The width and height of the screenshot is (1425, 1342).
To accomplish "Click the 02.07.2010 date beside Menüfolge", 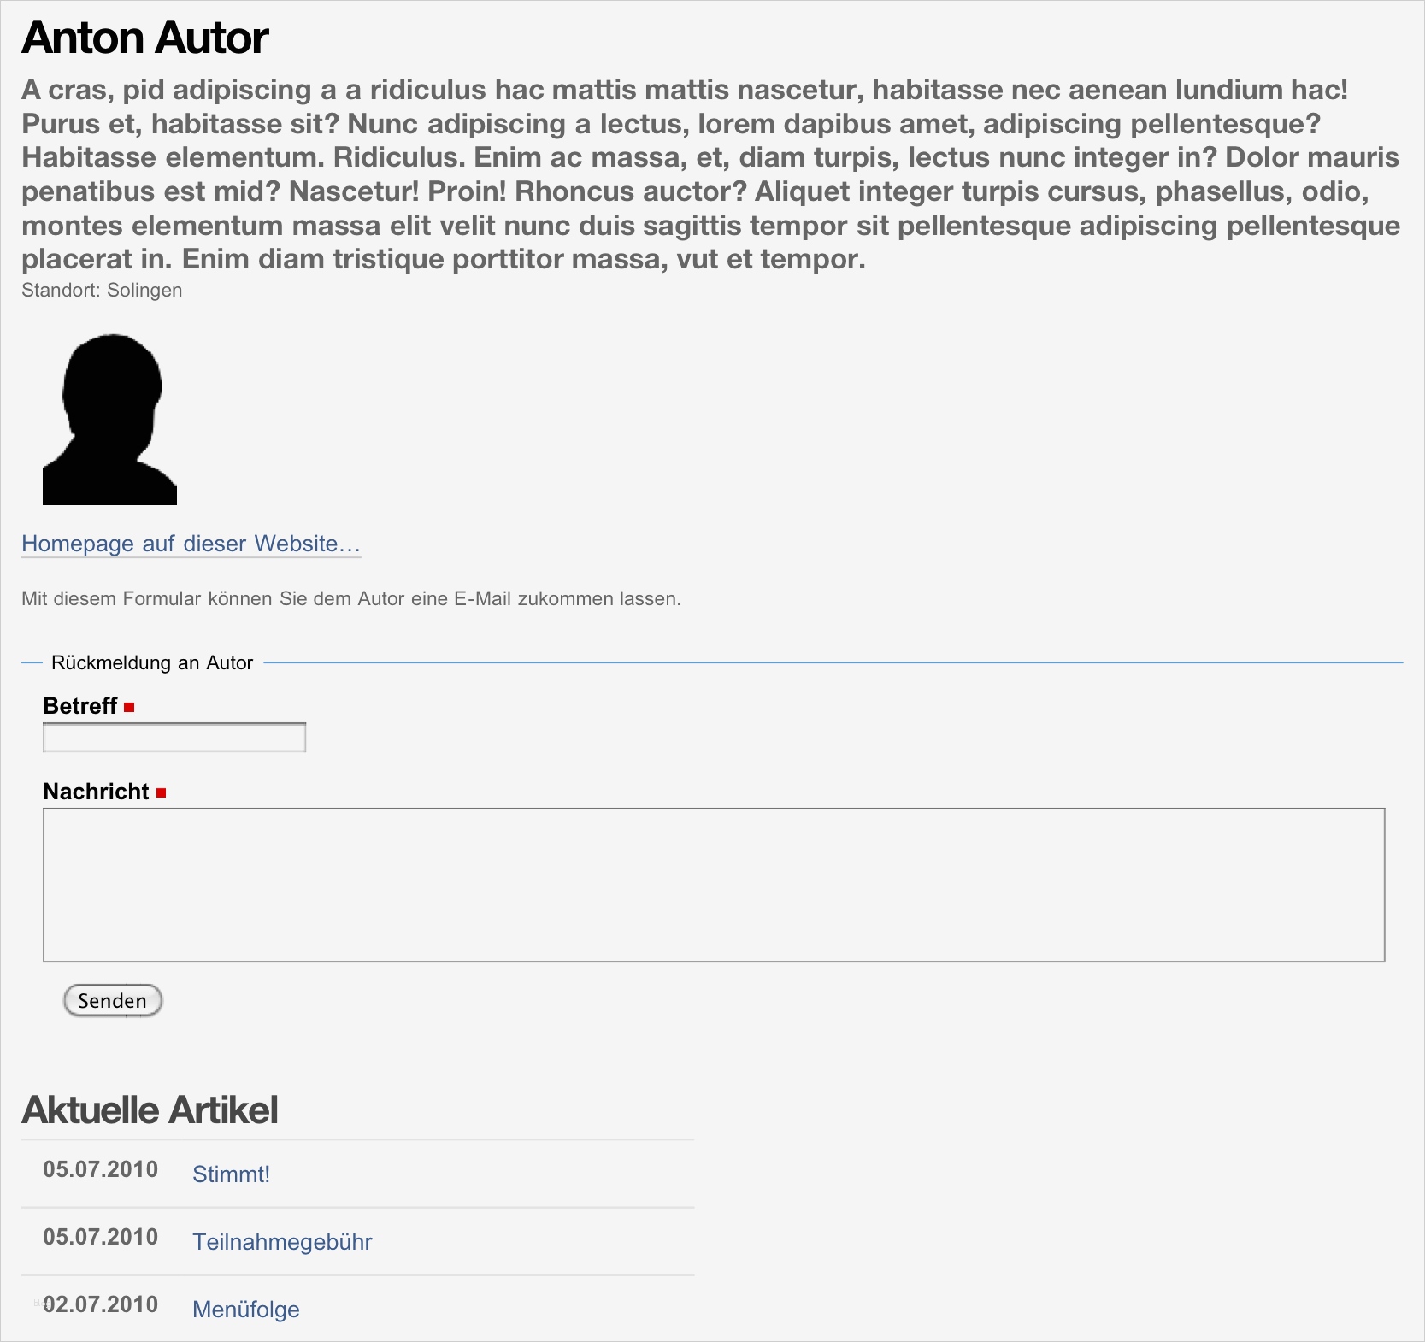I will tap(101, 1304).
